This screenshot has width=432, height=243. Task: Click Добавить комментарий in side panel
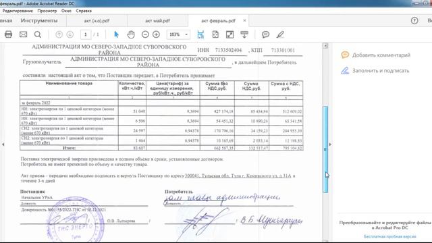tap(376, 55)
